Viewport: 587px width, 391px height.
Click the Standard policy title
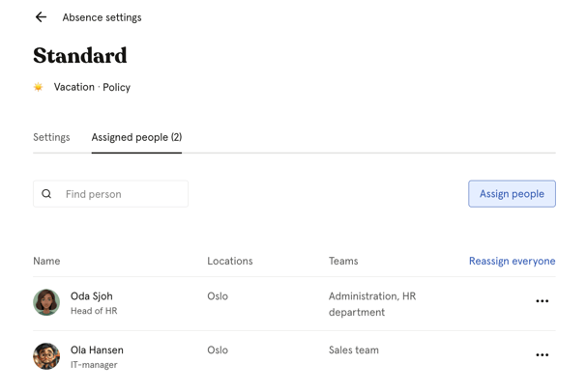80,56
